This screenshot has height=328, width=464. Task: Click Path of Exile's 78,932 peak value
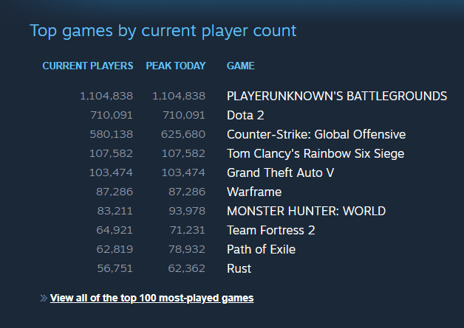tap(187, 249)
